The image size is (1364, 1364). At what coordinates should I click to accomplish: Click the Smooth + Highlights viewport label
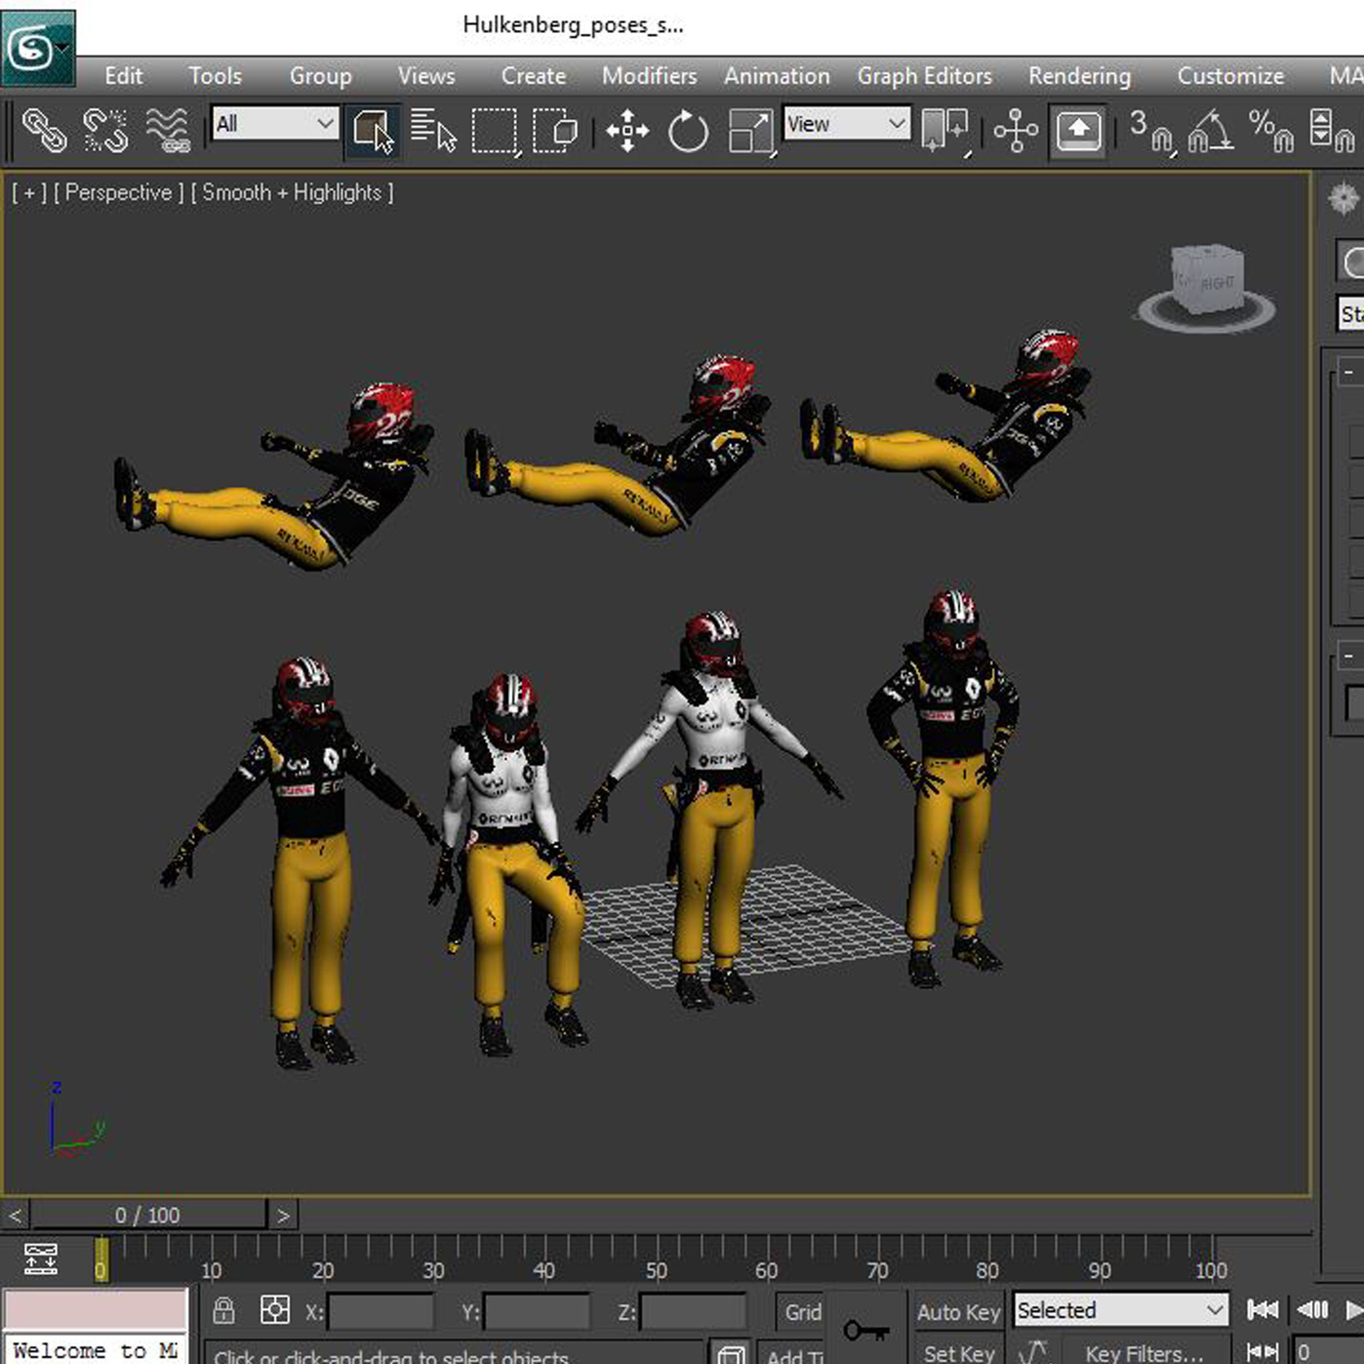[291, 193]
